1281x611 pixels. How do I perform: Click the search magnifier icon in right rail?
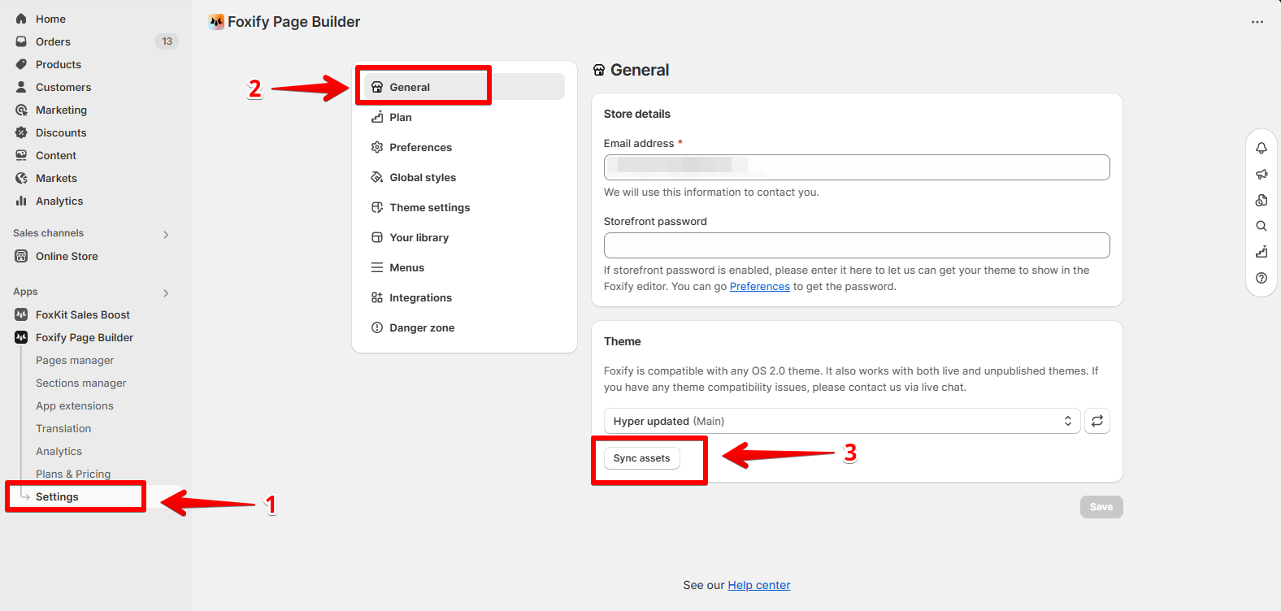pyautogui.click(x=1261, y=226)
